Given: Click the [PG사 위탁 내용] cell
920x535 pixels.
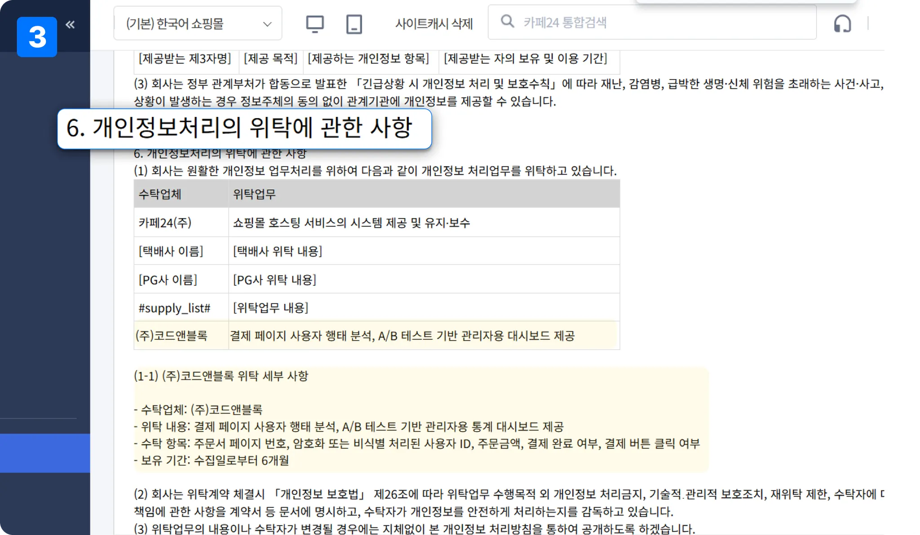Looking at the screenshot, I should coord(274,280).
